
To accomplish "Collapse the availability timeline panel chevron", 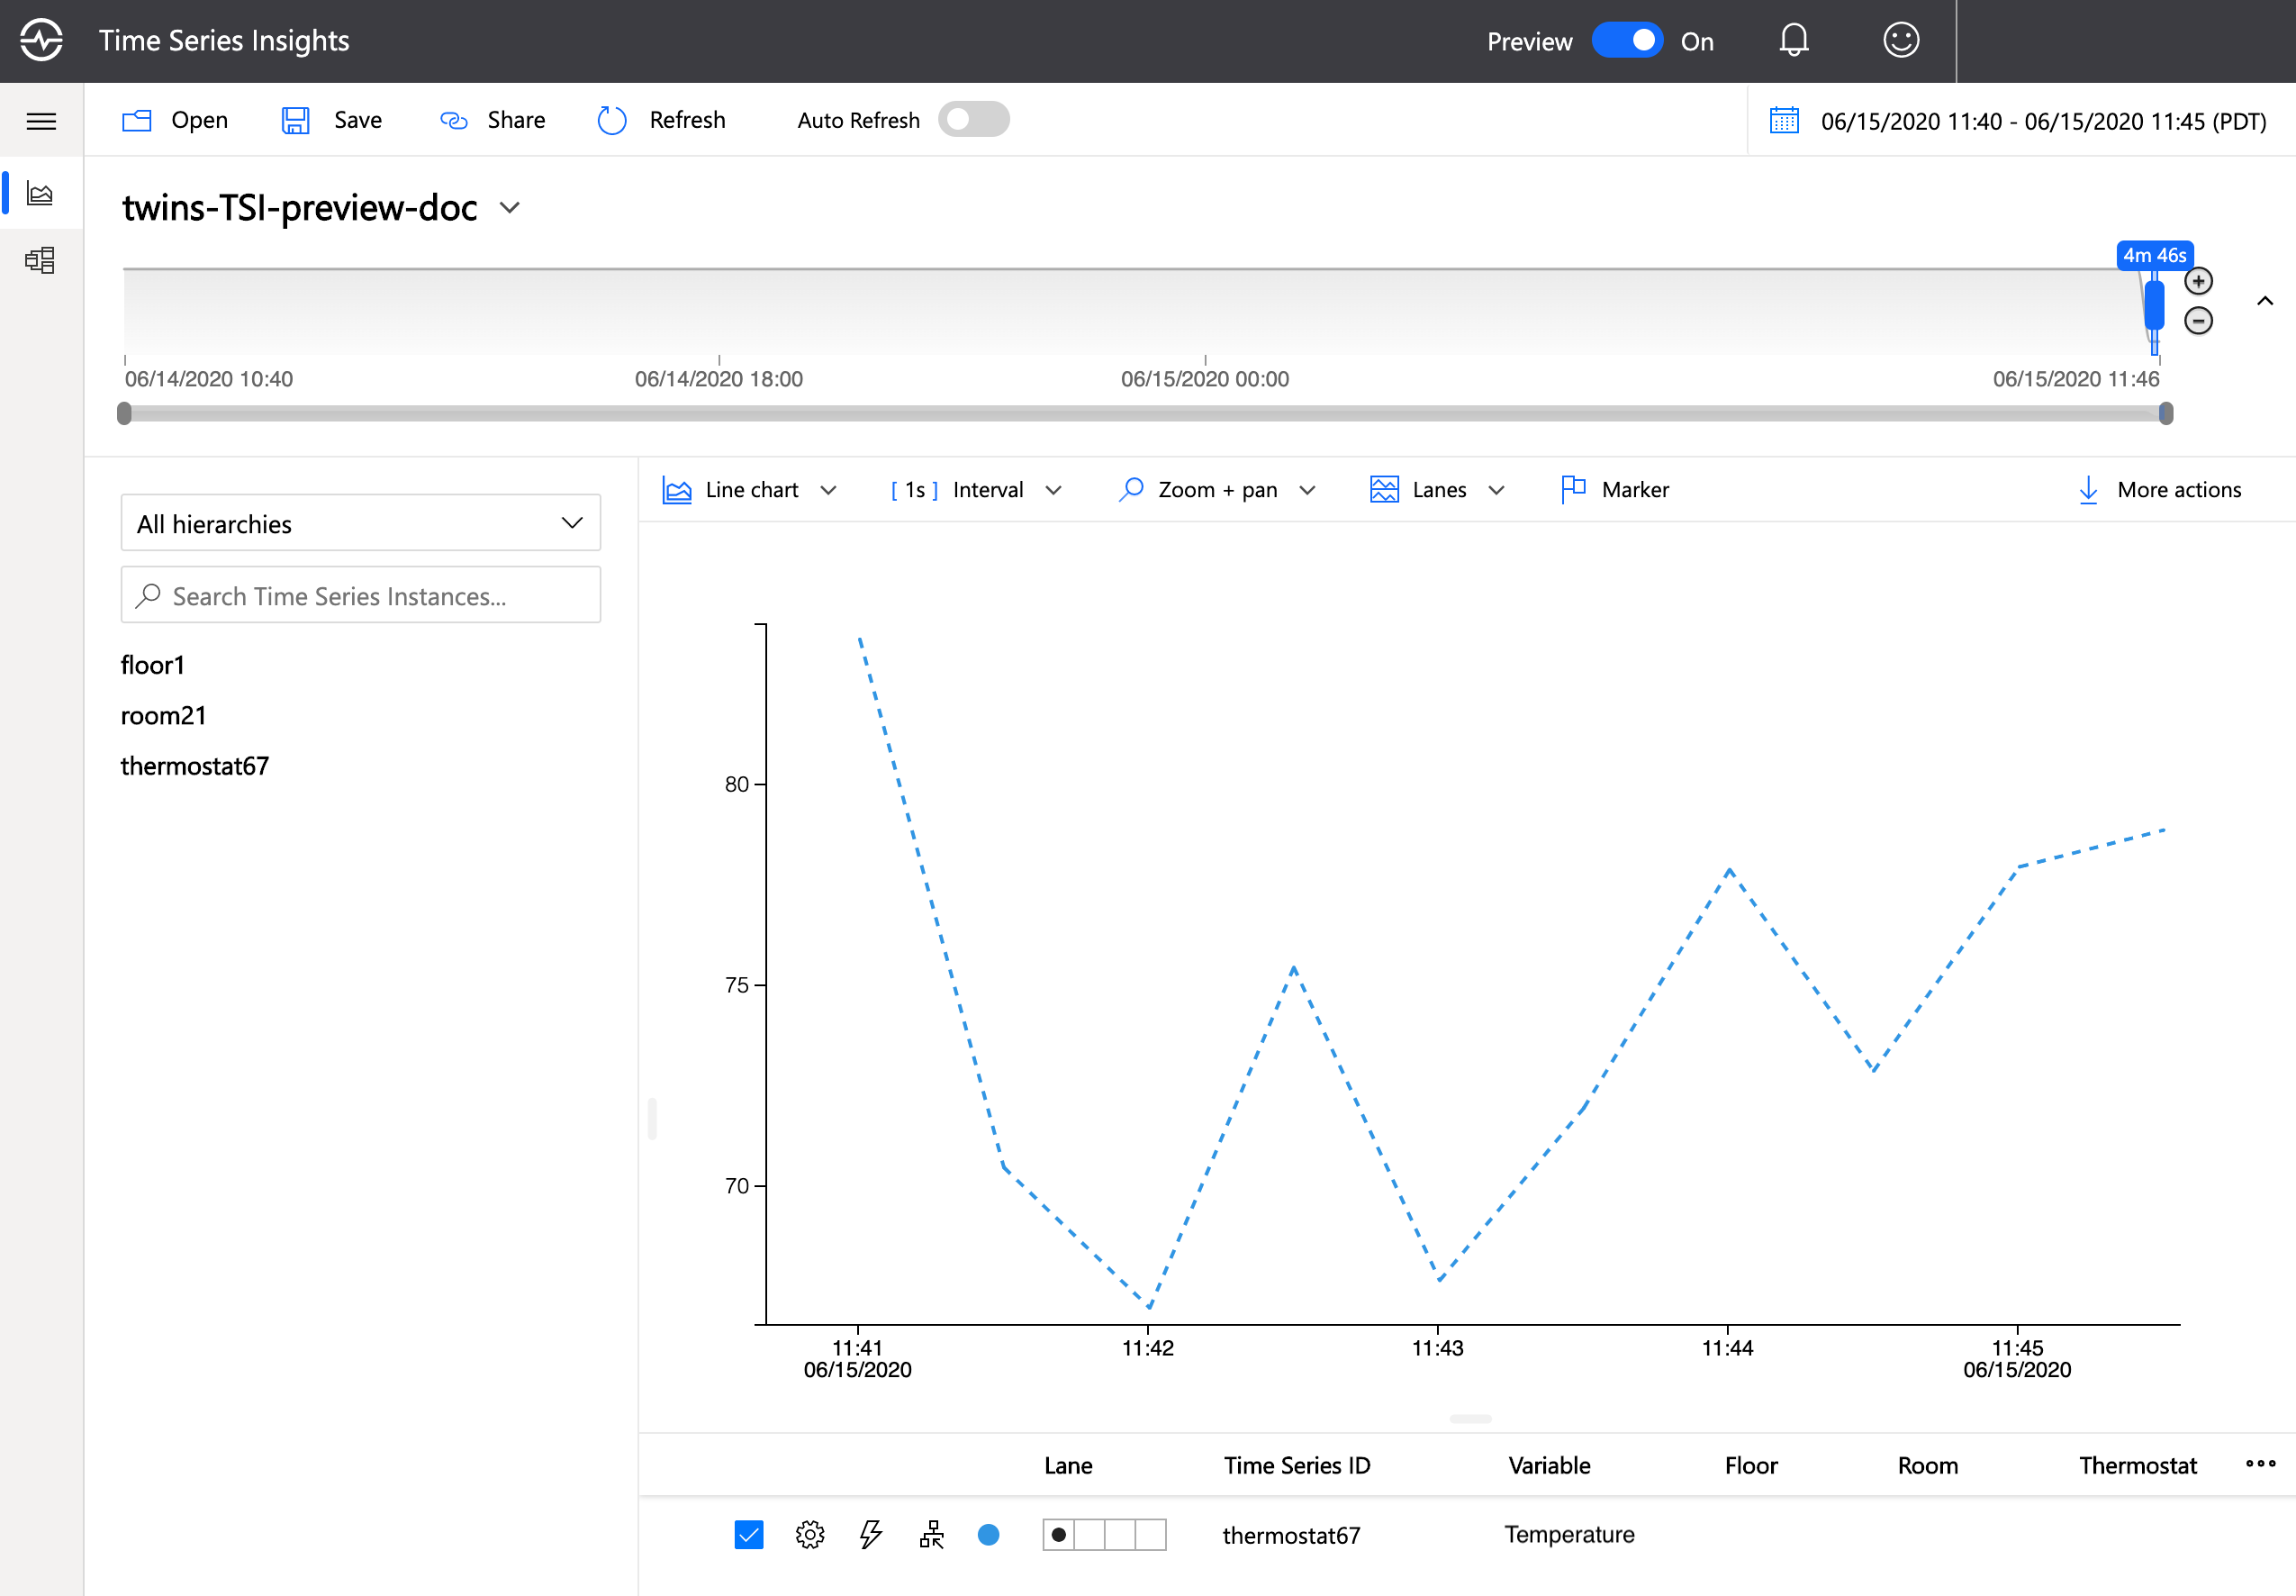I will [x=2265, y=301].
